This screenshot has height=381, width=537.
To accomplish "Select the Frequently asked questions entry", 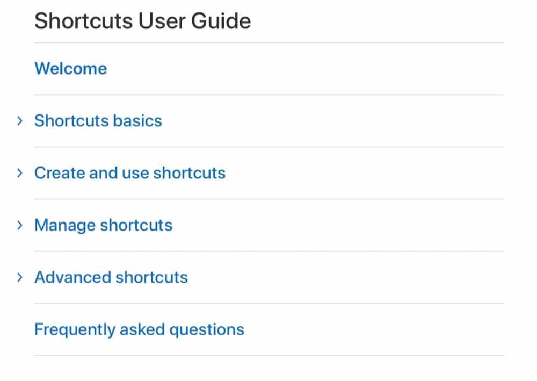I will pos(139,329).
